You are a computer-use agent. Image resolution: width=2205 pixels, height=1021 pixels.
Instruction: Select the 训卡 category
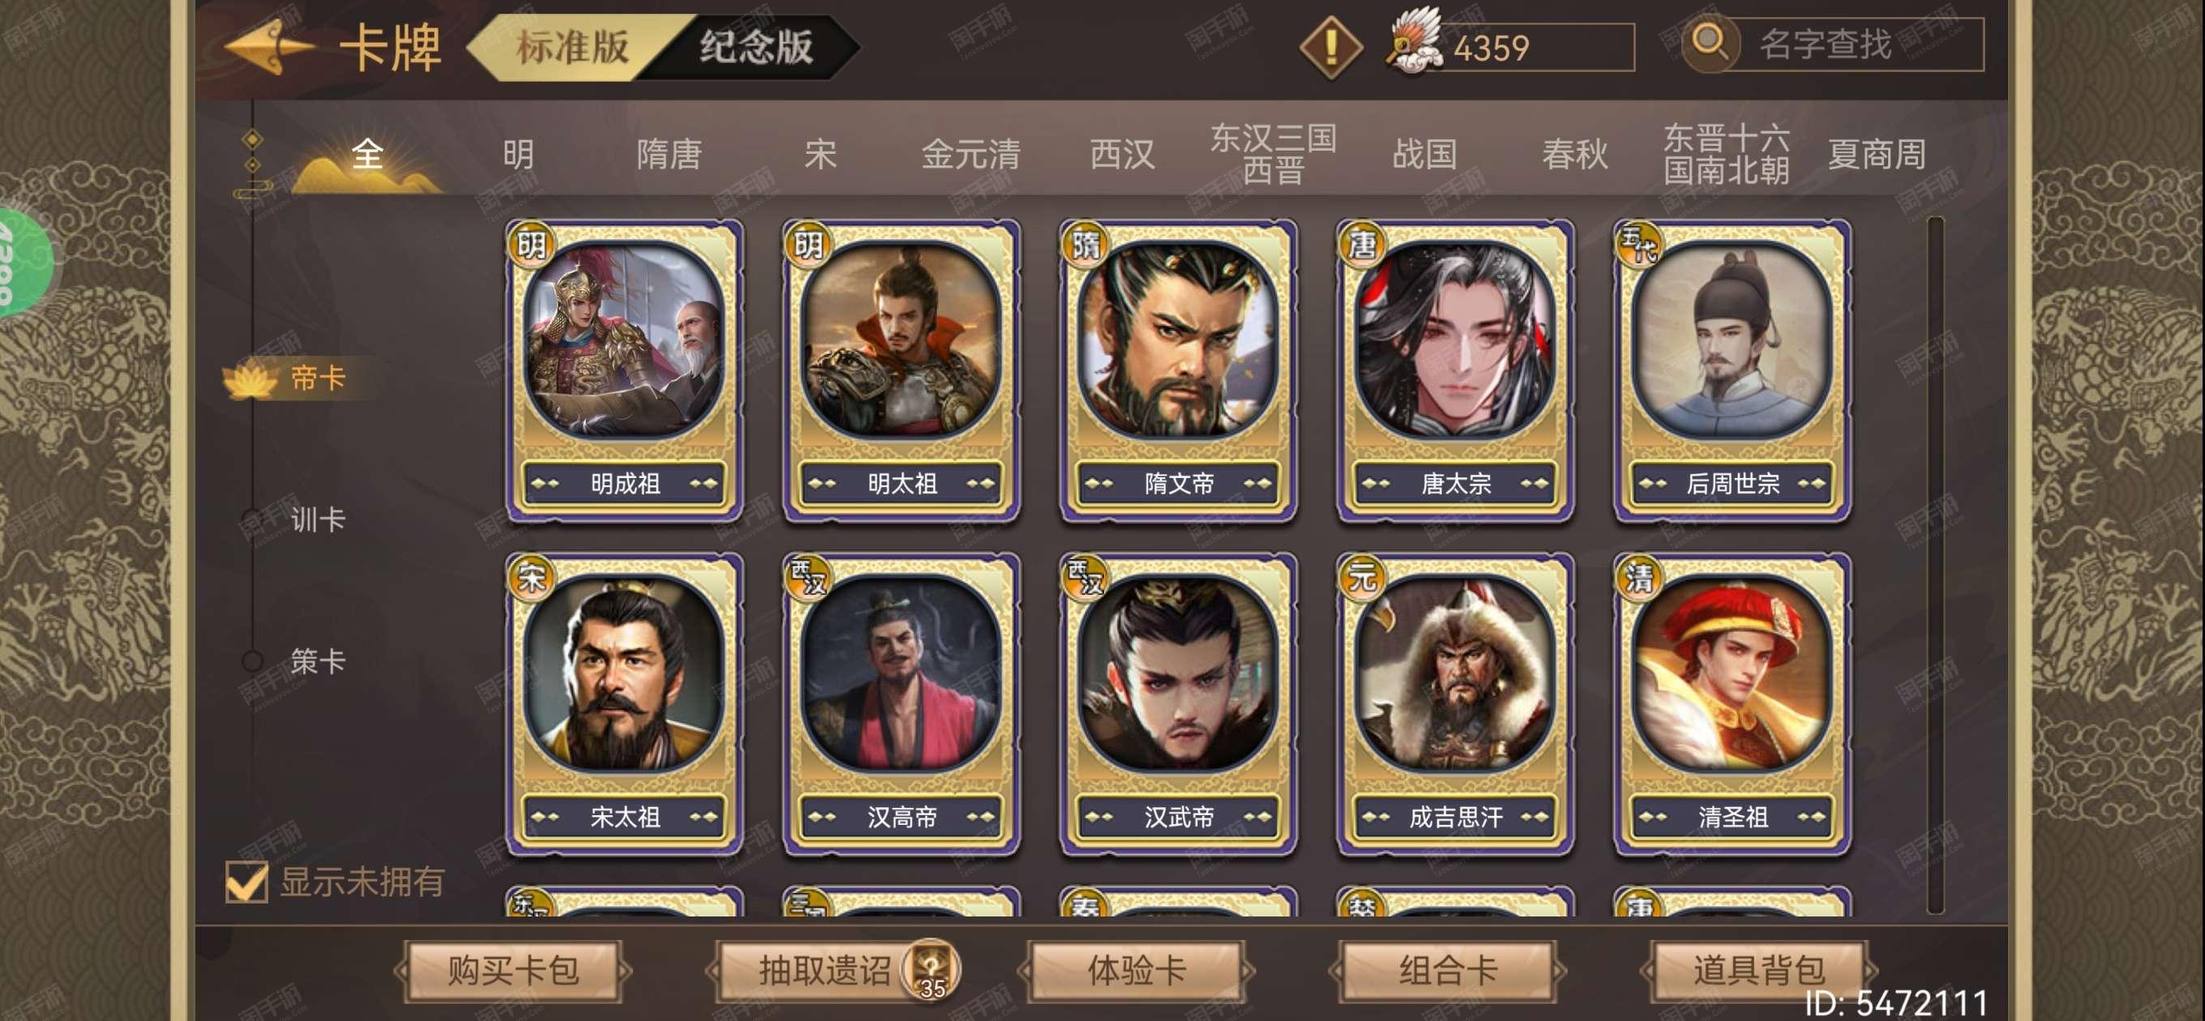coord(318,519)
